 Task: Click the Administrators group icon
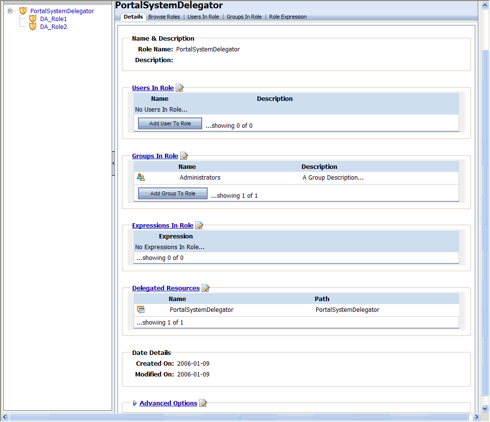point(141,177)
